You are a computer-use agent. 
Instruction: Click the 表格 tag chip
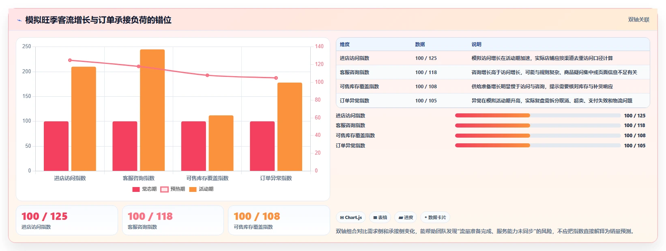coord(380,217)
